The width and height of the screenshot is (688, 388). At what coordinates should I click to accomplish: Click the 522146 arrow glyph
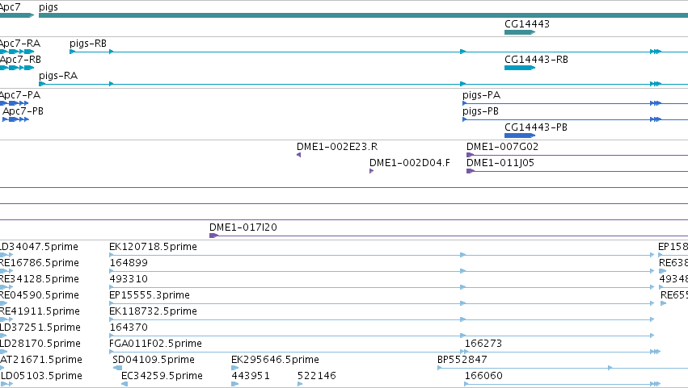(x=300, y=384)
